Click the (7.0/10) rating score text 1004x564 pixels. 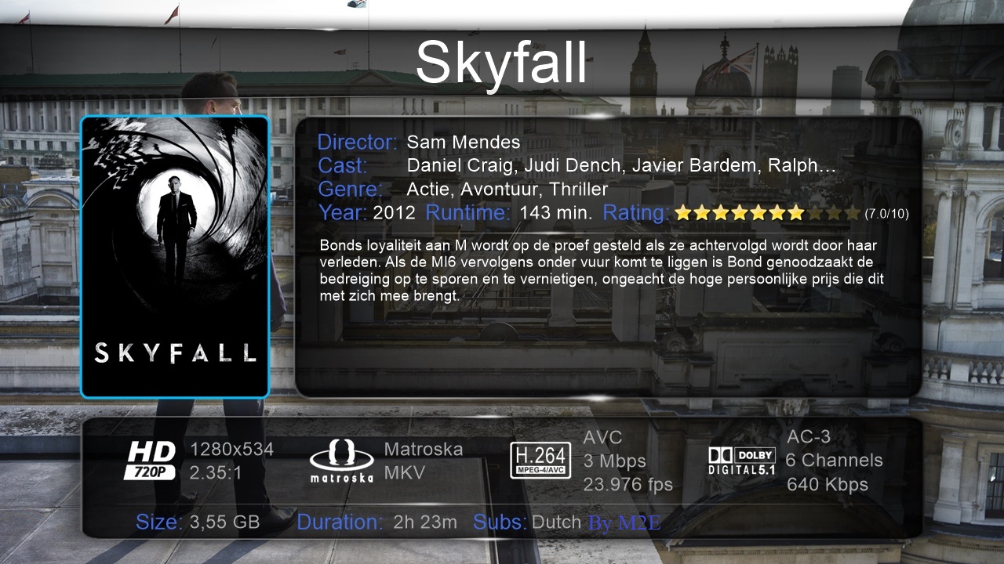click(886, 214)
